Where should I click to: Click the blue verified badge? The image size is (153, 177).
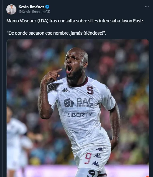point(47,7)
